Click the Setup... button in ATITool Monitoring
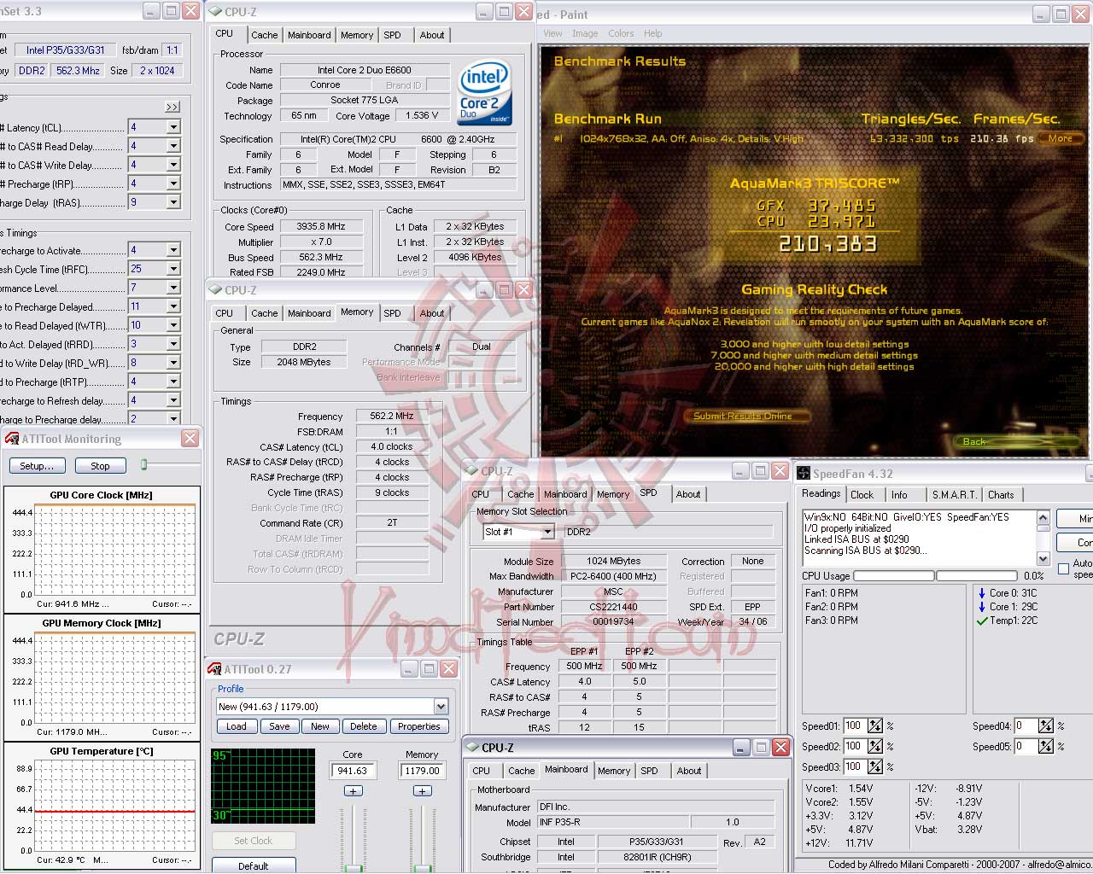Screen dimensions: 1093x874 [37, 466]
